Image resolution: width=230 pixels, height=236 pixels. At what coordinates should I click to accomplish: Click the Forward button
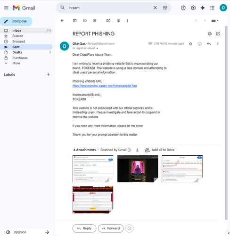[111, 228]
